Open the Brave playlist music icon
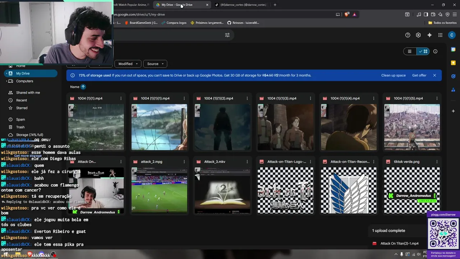This screenshot has width=460, height=259. point(419,14)
